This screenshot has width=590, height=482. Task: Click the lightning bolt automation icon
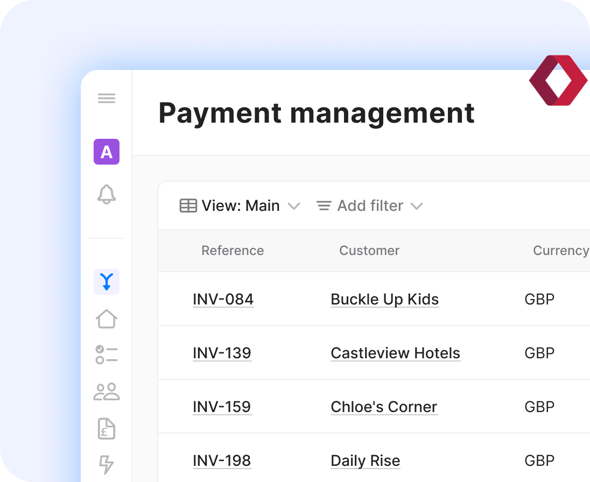[107, 464]
